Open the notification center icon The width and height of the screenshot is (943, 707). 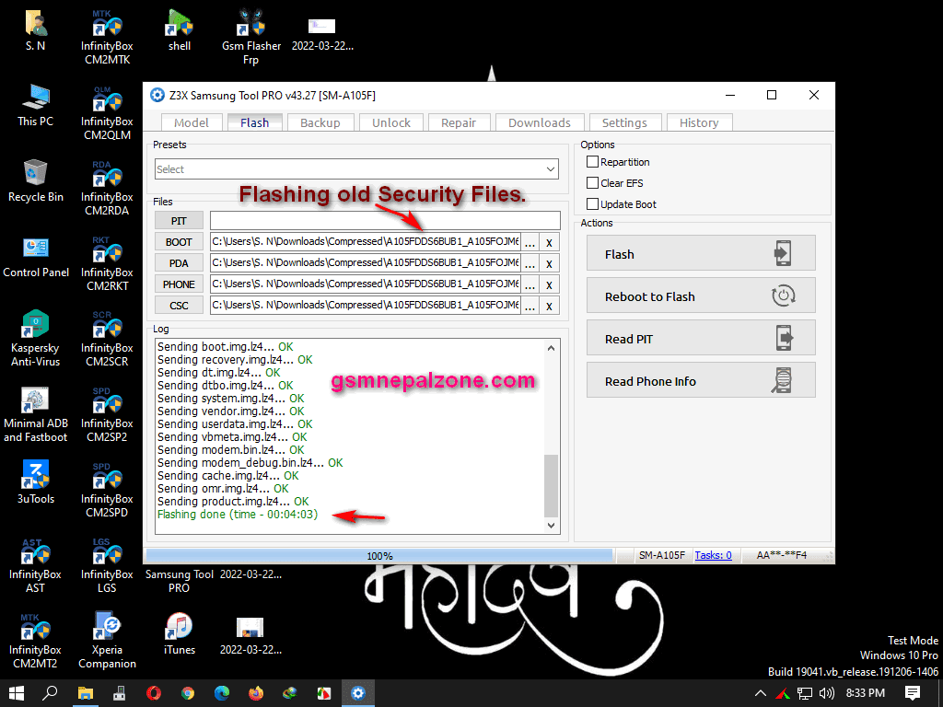(913, 693)
